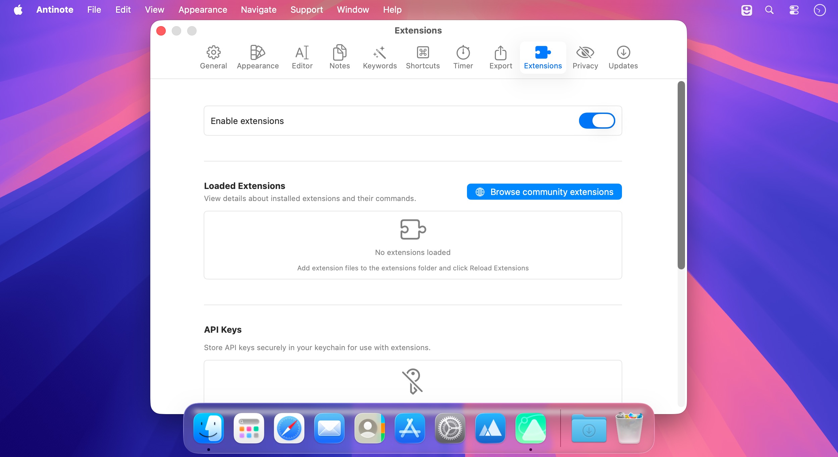Open the Keywords settings tab
The image size is (838, 457).
pos(380,57)
